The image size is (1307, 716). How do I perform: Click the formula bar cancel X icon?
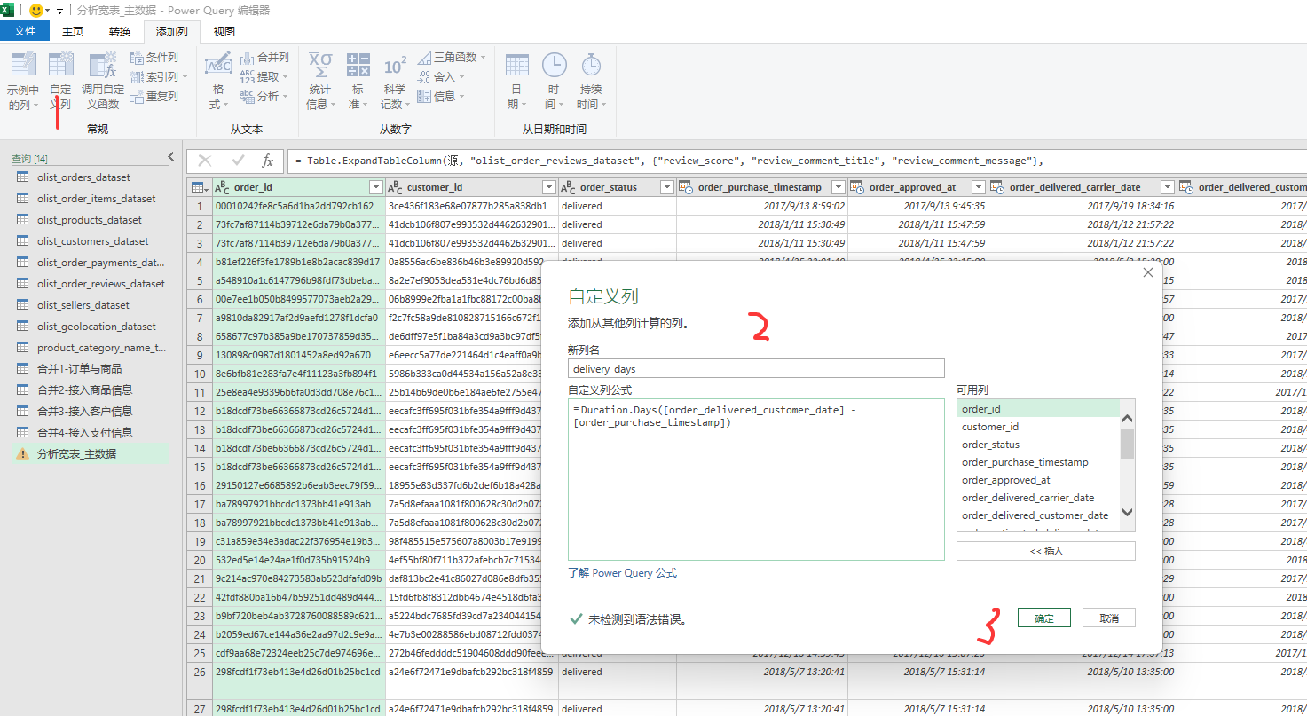click(x=205, y=161)
